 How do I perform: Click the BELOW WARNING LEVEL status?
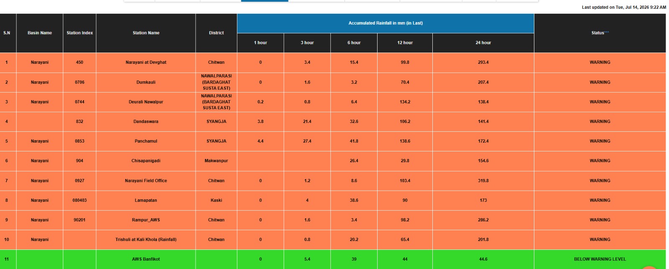[600, 259]
